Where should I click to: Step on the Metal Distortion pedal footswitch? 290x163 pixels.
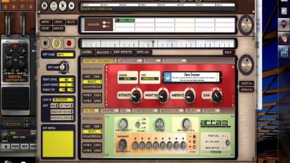[x=15, y=98]
